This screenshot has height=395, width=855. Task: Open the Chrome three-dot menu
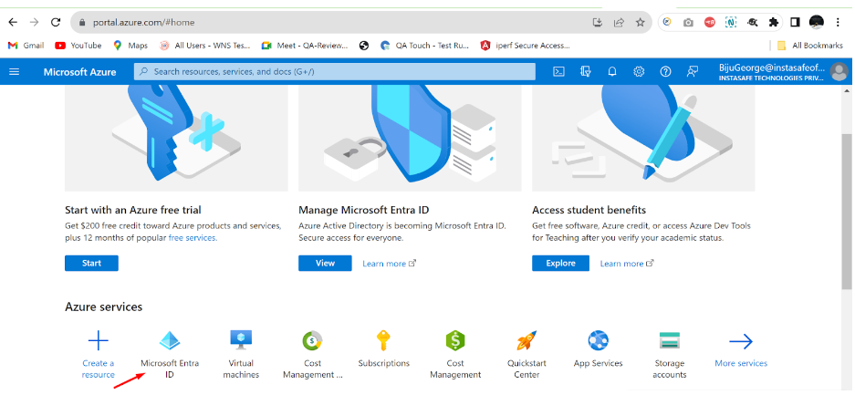coord(838,22)
